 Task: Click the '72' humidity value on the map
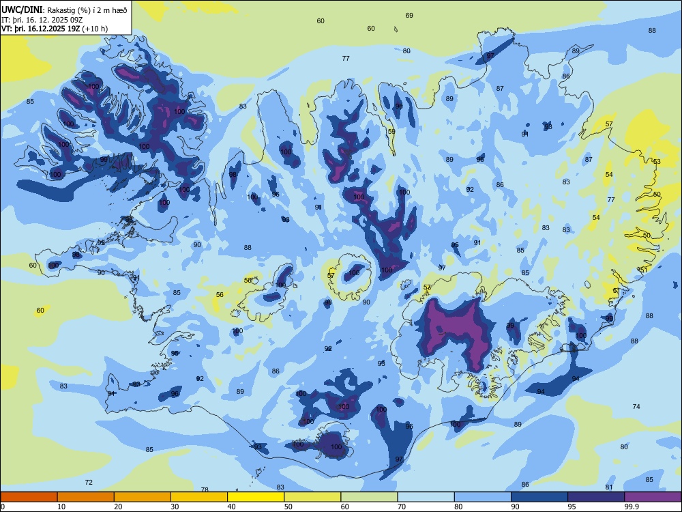click(x=89, y=483)
